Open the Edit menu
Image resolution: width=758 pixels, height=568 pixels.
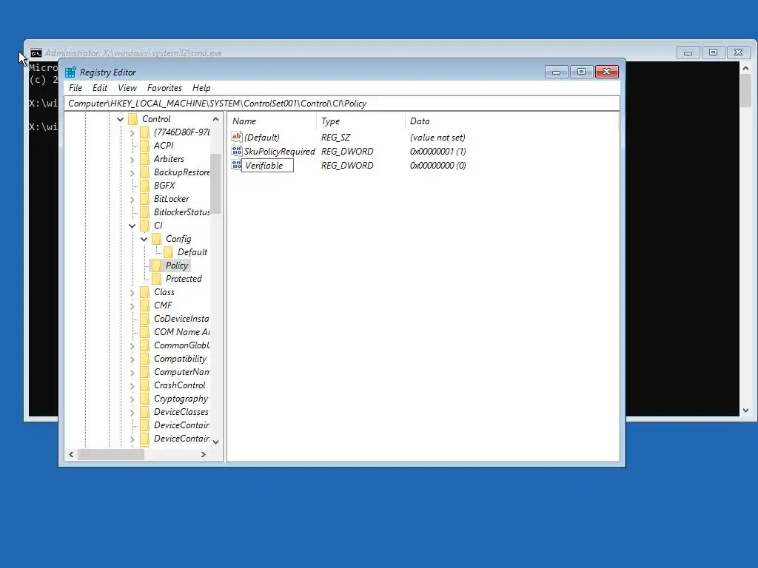click(100, 88)
